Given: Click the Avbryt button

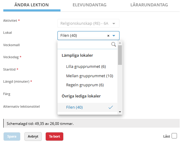Looking at the screenshot, I should (x=33, y=136).
